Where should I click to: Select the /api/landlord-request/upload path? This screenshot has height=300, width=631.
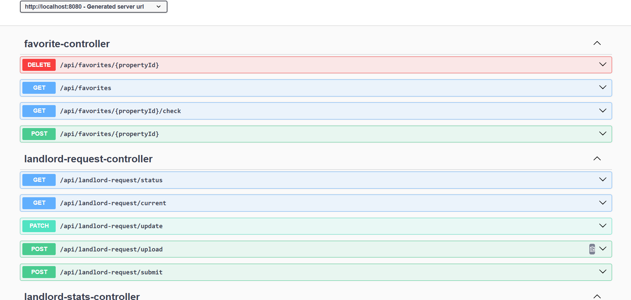pos(111,249)
